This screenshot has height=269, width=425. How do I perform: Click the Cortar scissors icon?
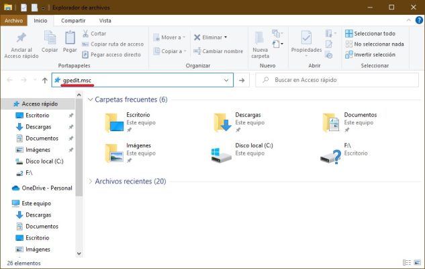pyautogui.click(x=86, y=34)
